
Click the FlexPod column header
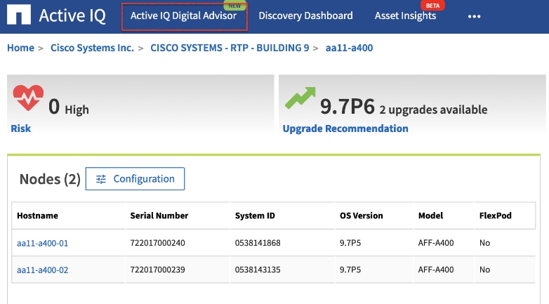[495, 216]
